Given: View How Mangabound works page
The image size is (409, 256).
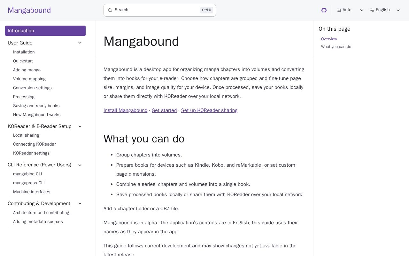Looking at the screenshot, I should pos(37,115).
